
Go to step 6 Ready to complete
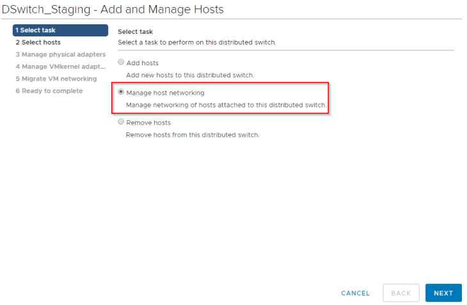click(x=49, y=91)
